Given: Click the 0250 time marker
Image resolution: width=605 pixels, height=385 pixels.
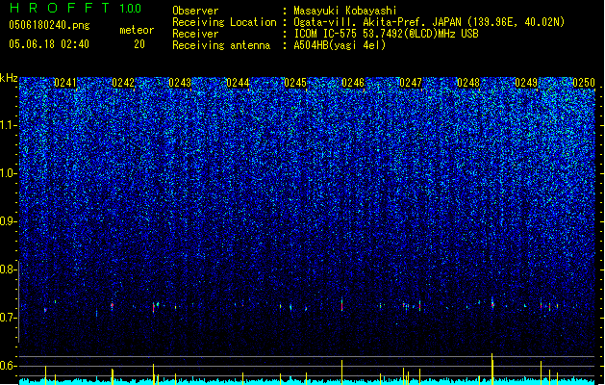Looking at the screenshot, I should point(584,83).
